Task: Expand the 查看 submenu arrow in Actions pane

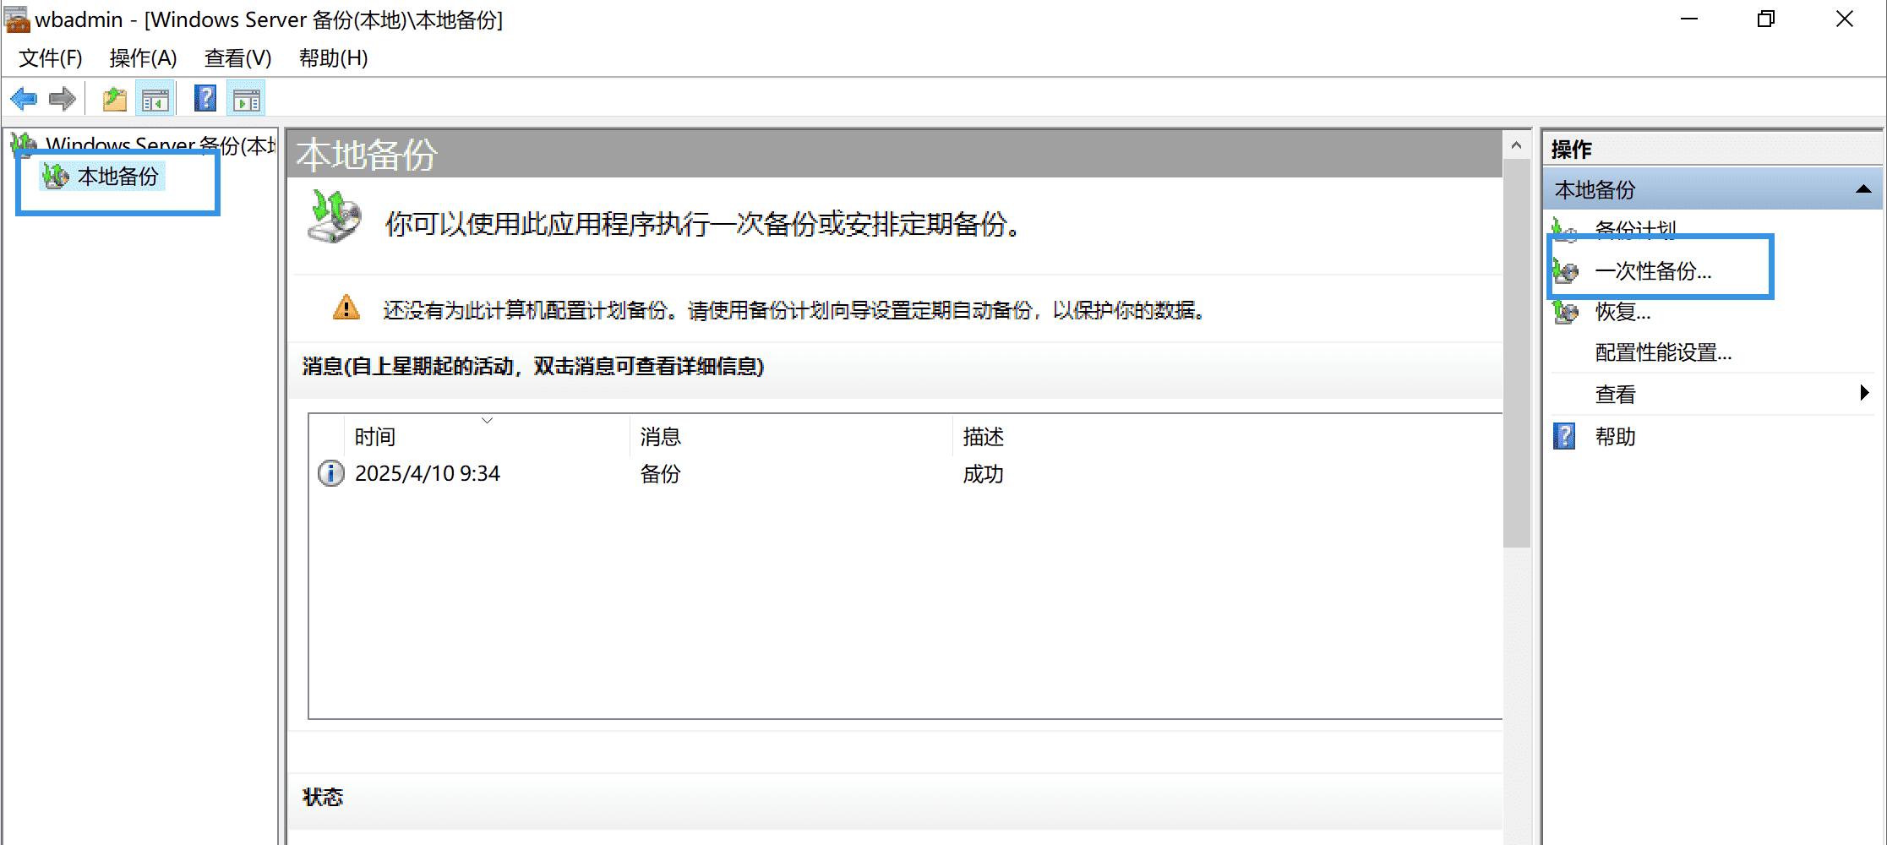Action: 1864,393
